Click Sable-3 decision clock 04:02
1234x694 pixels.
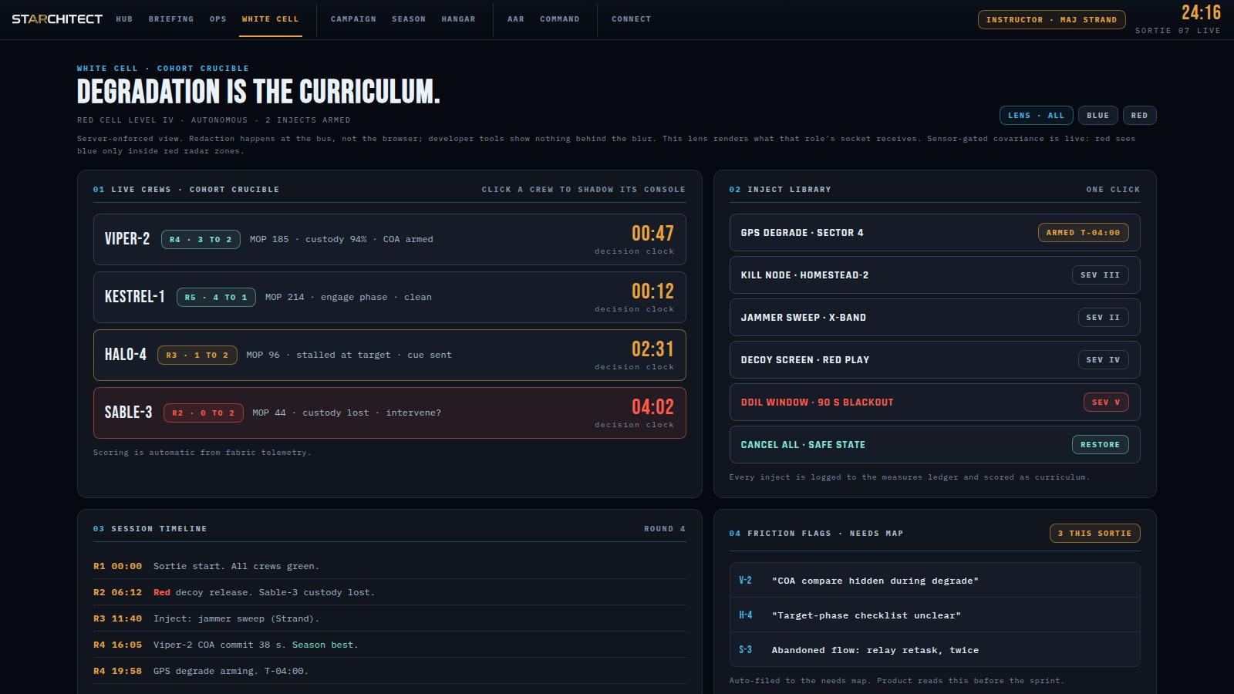652,406
